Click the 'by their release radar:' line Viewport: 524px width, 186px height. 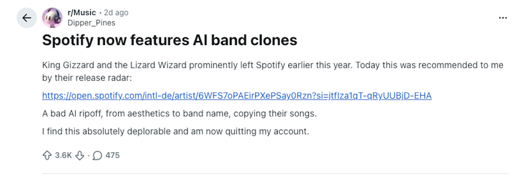(87, 78)
